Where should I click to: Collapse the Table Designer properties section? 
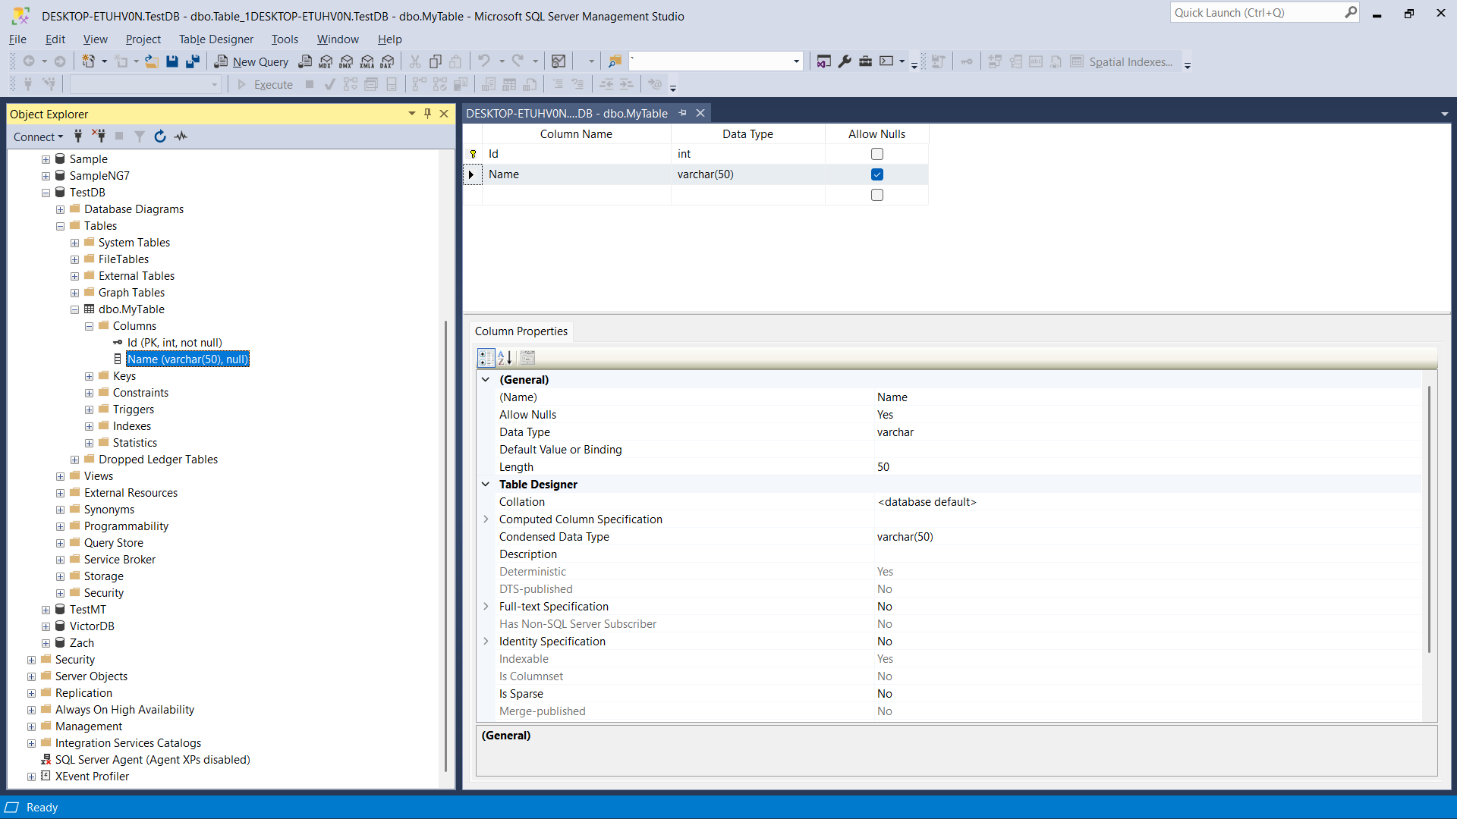486,484
